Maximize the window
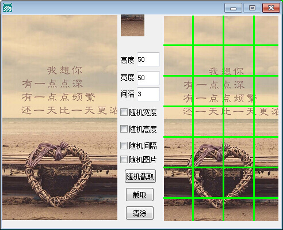This screenshot has width=283, height=230. pyautogui.click(x=252, y=8)
